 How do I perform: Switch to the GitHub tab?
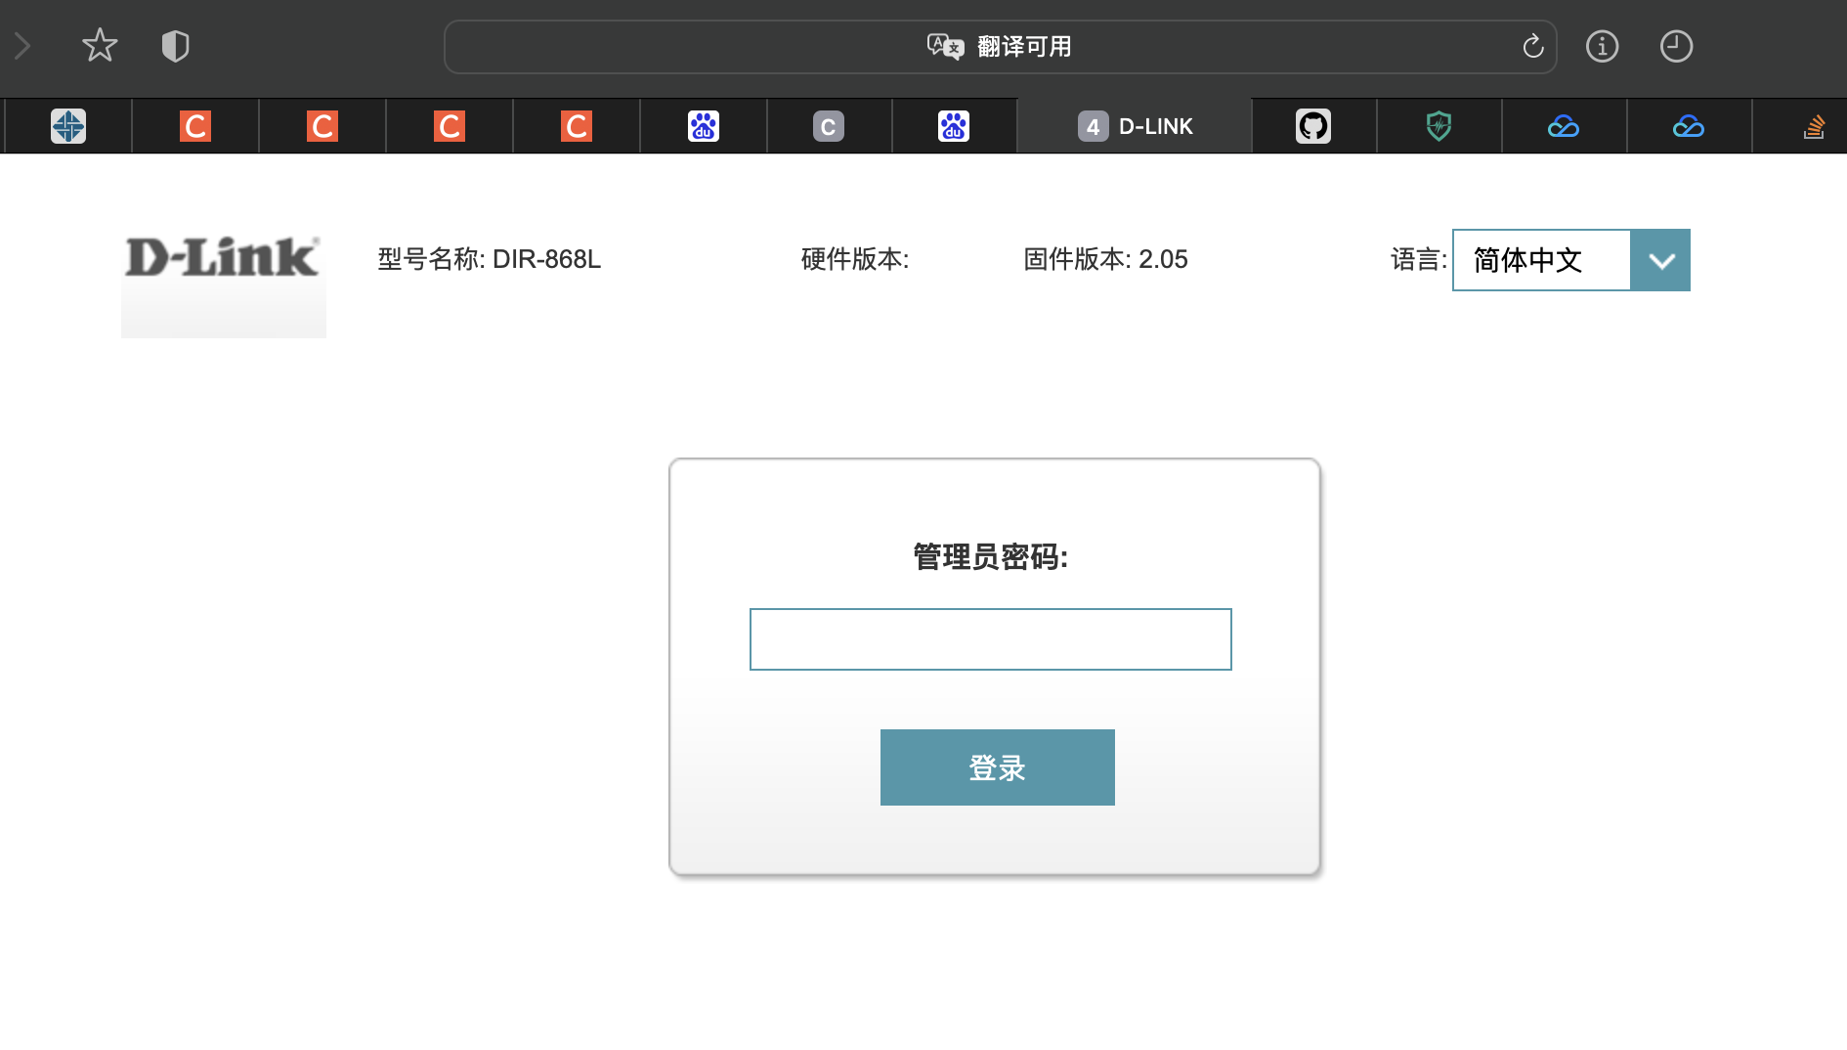1313,126
